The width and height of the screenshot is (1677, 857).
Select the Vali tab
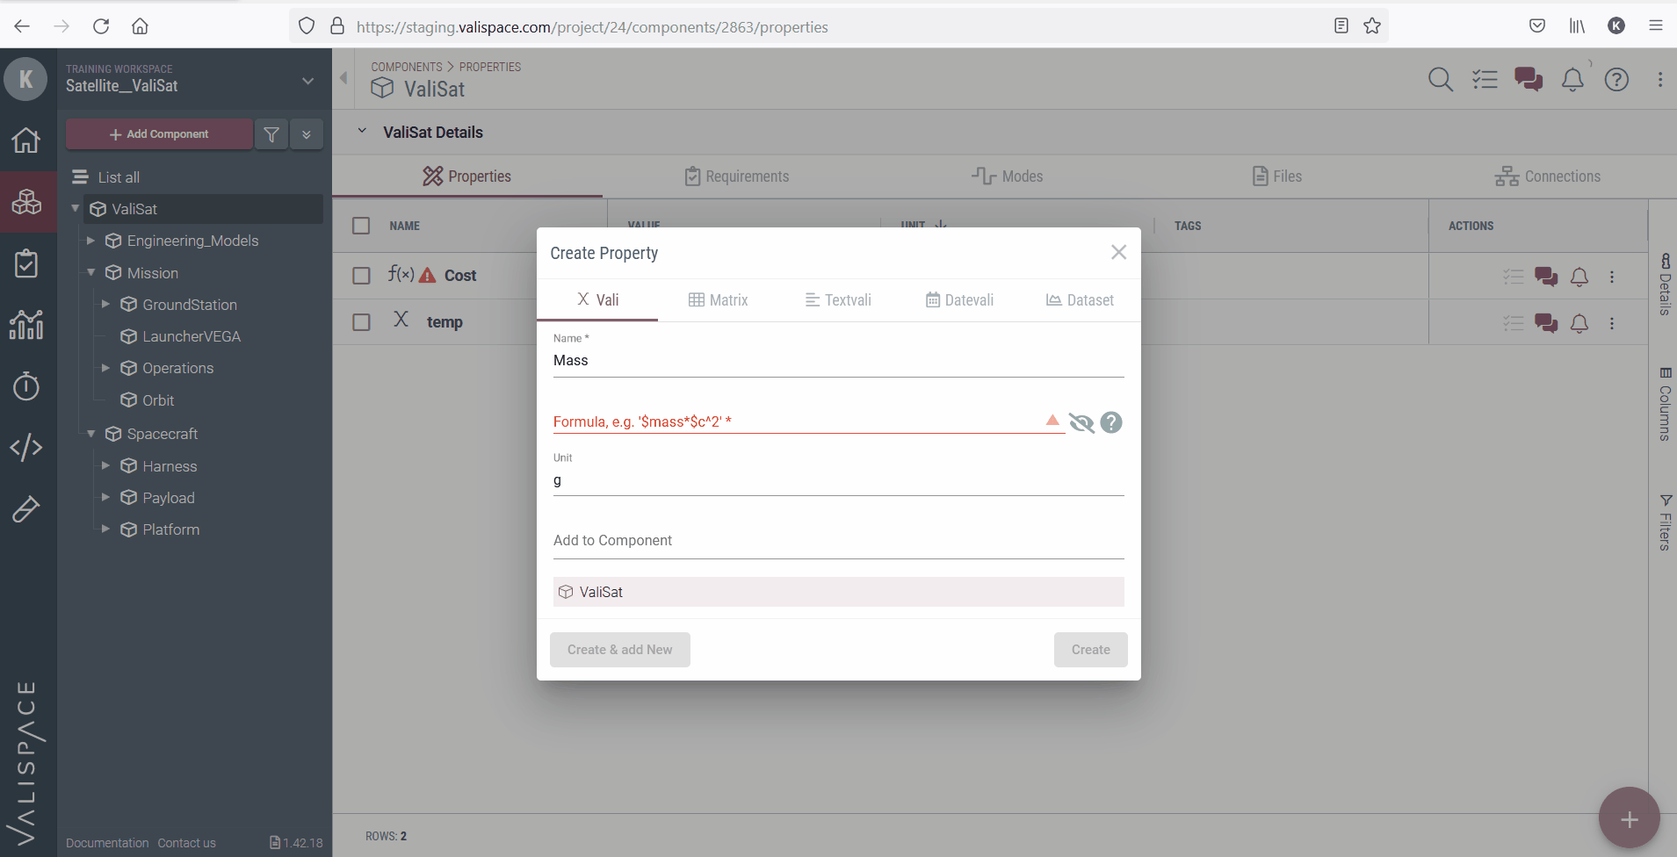[597, 300]
